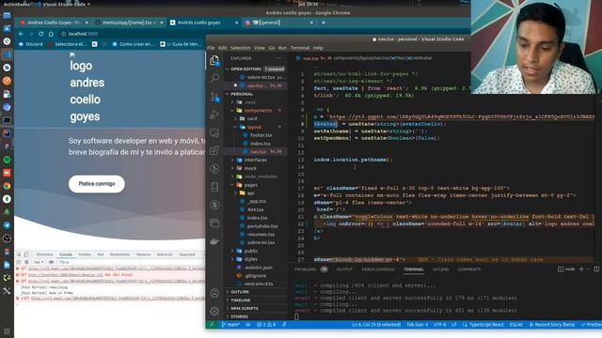Click the TypeScript React language mode in status bar
This screenshot has height=338, width=602.
(x=486, y=325)
